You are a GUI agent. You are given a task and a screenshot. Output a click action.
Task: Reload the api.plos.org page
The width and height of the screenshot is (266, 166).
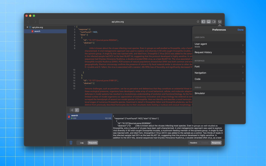[x=198, y=22]
